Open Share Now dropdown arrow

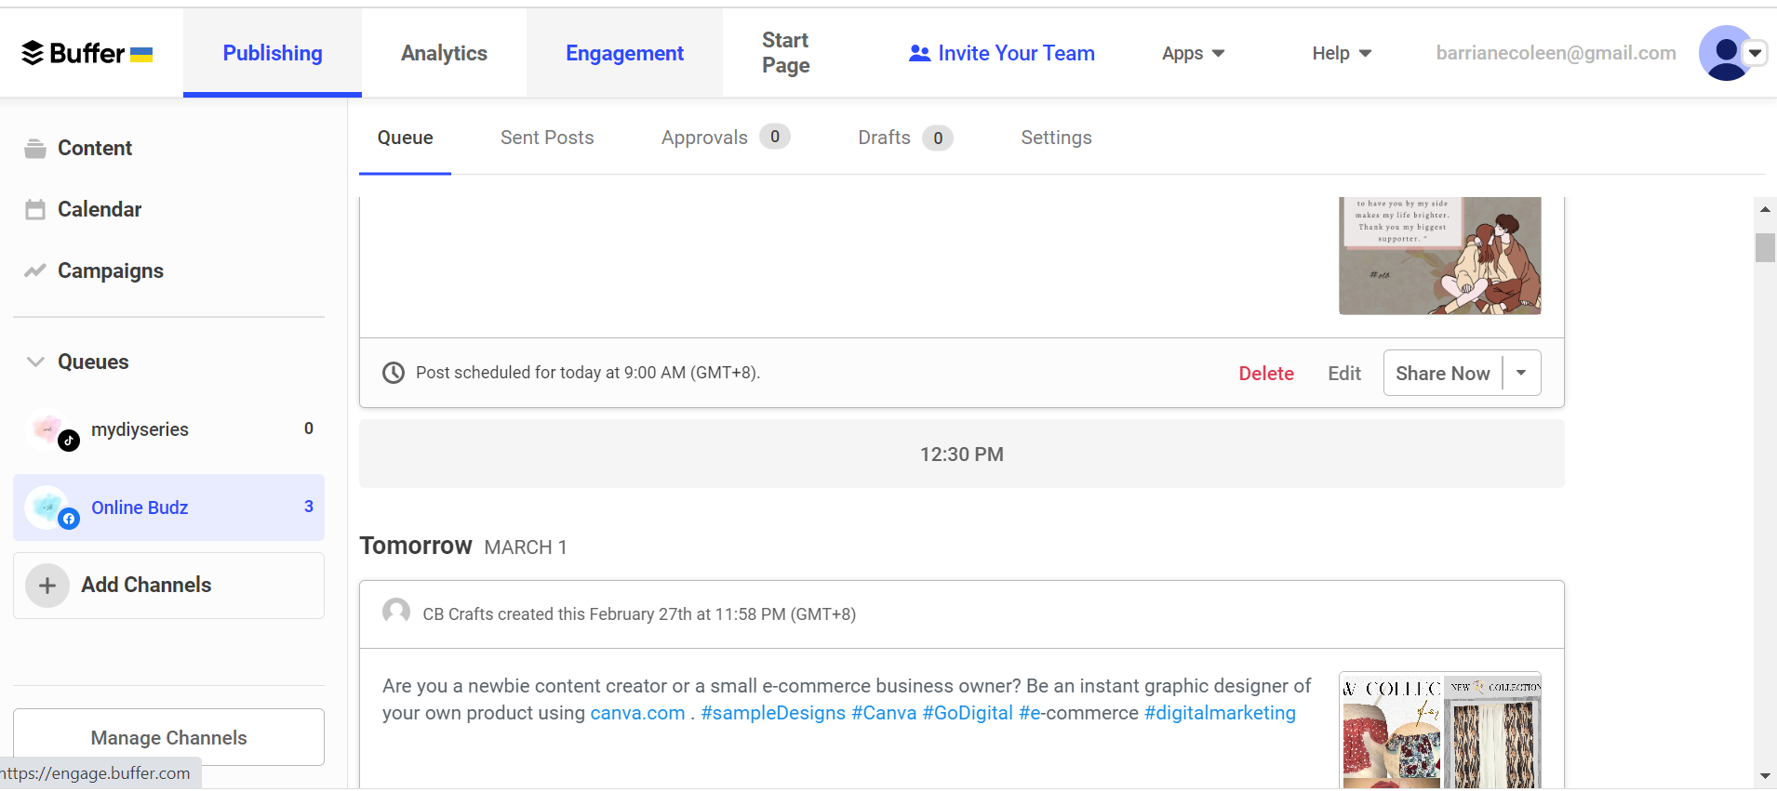pyautogui.click(x=1521, y=373)
